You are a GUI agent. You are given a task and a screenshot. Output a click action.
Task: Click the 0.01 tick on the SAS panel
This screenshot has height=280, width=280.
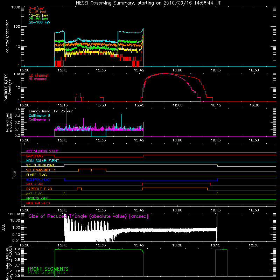16,240
